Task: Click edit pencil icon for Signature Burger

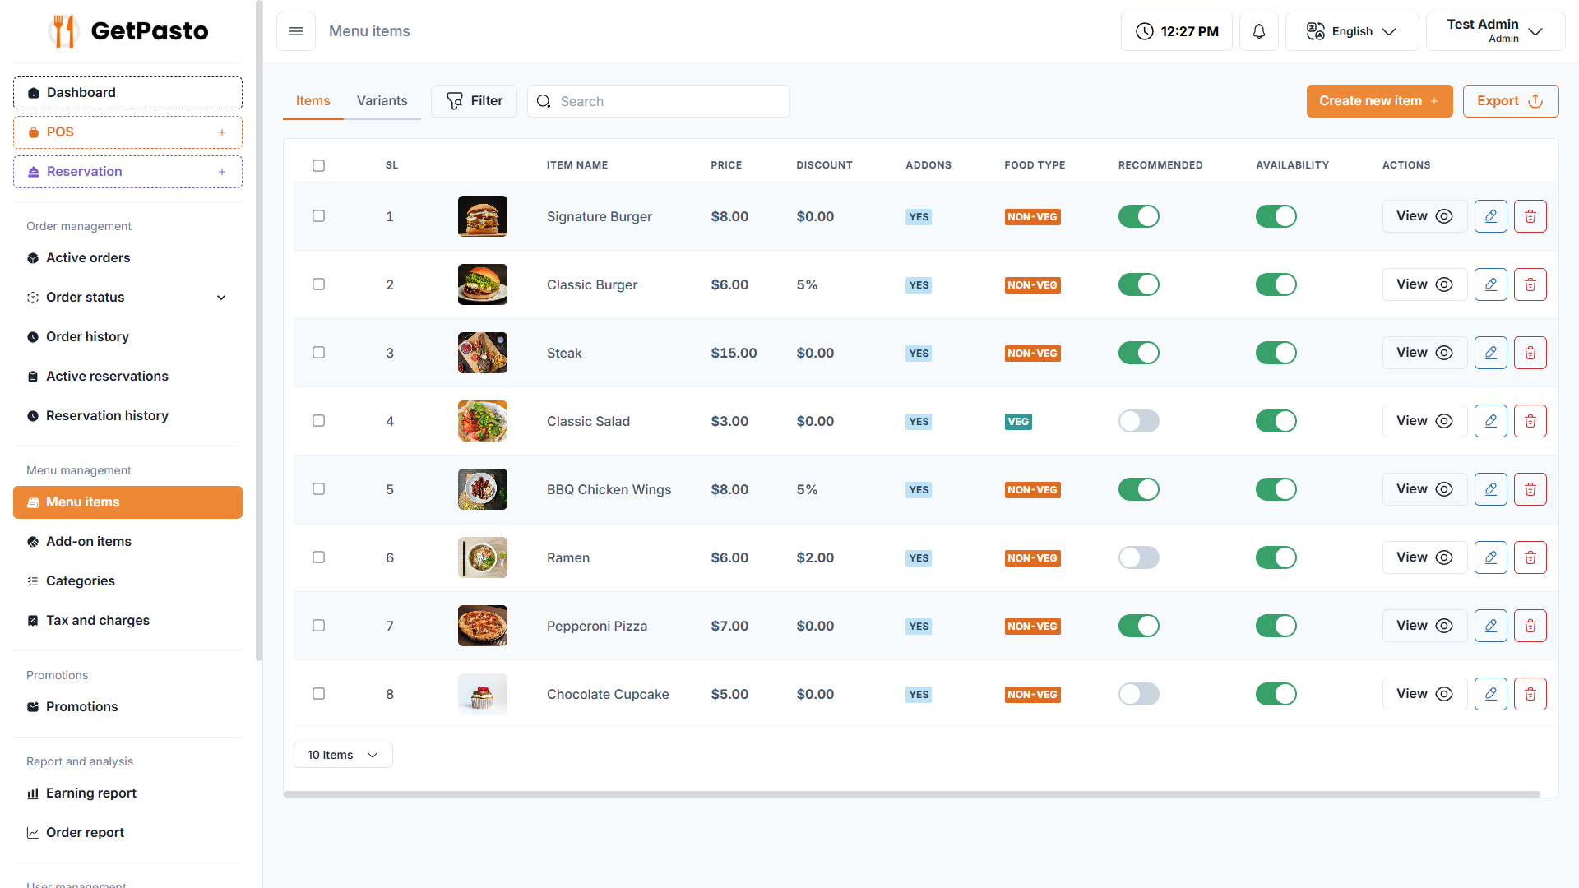Action: point(1490,216)
